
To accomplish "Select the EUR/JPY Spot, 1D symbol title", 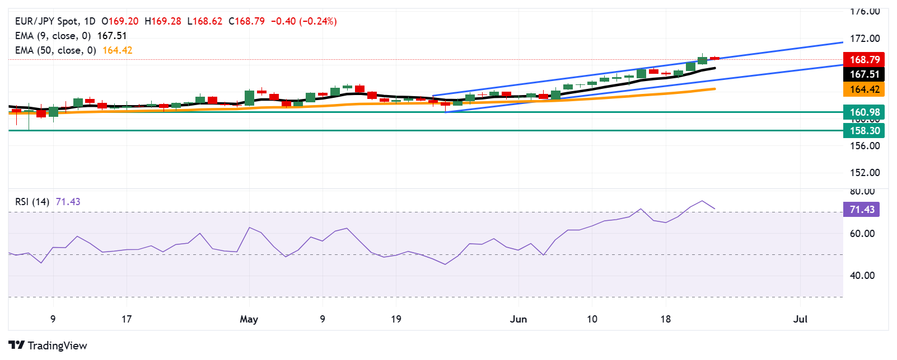I will coord(55,21).
